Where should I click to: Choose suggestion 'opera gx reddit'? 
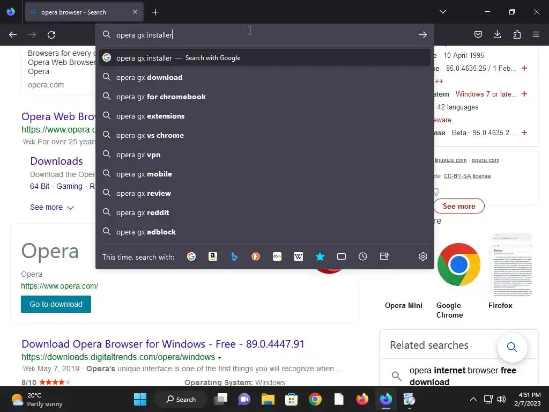coord(265,212)
